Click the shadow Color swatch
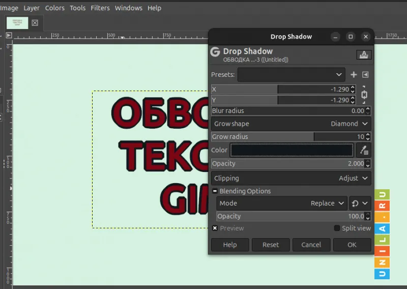The width and height of the screenshot is (407, 289). 292,150
